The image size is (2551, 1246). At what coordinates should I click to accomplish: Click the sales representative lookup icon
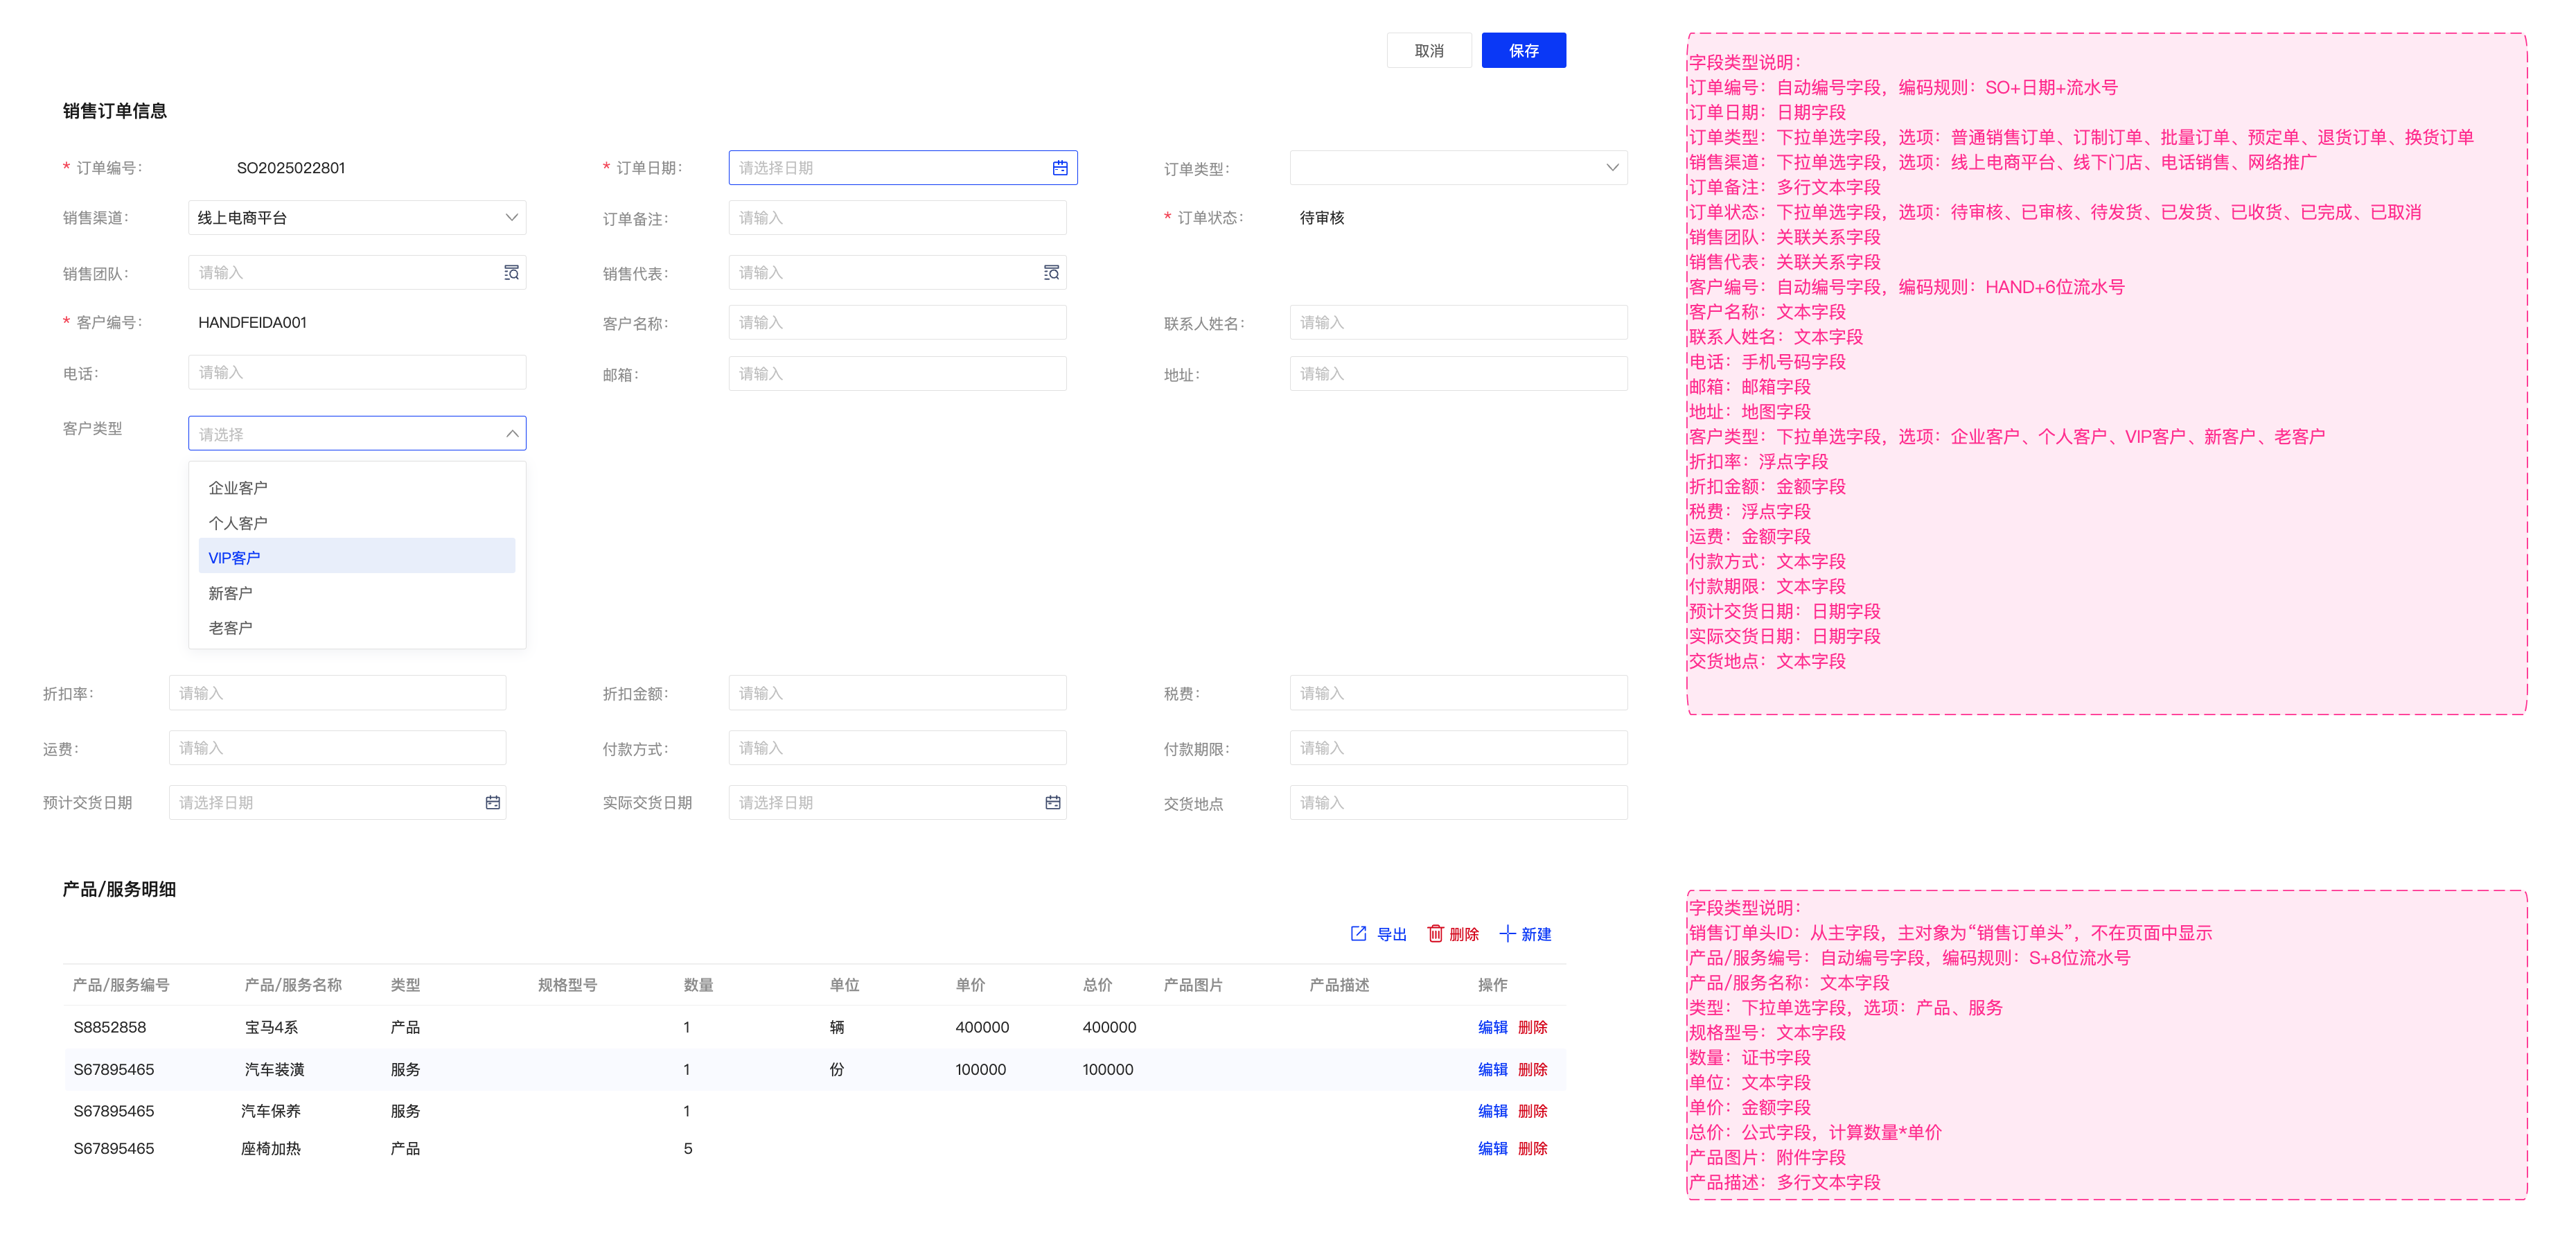click(1051, 272)
